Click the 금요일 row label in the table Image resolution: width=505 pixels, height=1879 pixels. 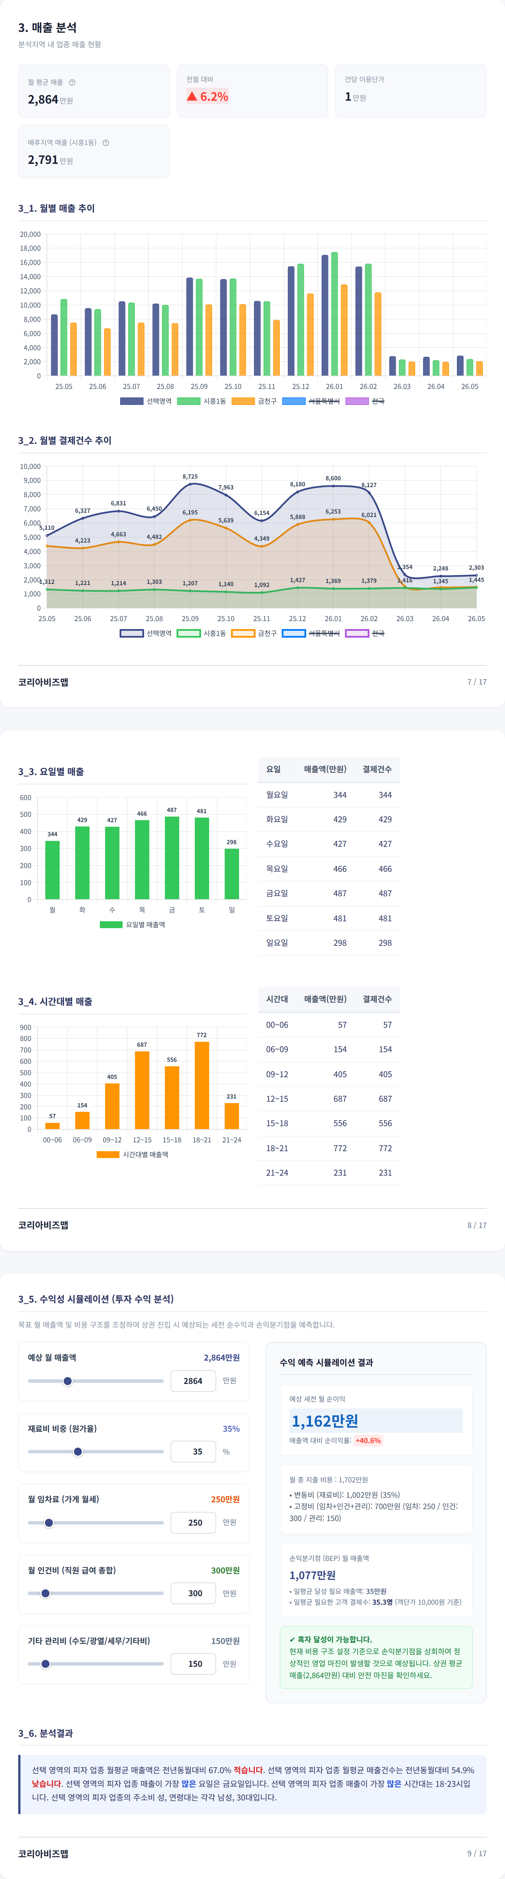click(277, 893)
